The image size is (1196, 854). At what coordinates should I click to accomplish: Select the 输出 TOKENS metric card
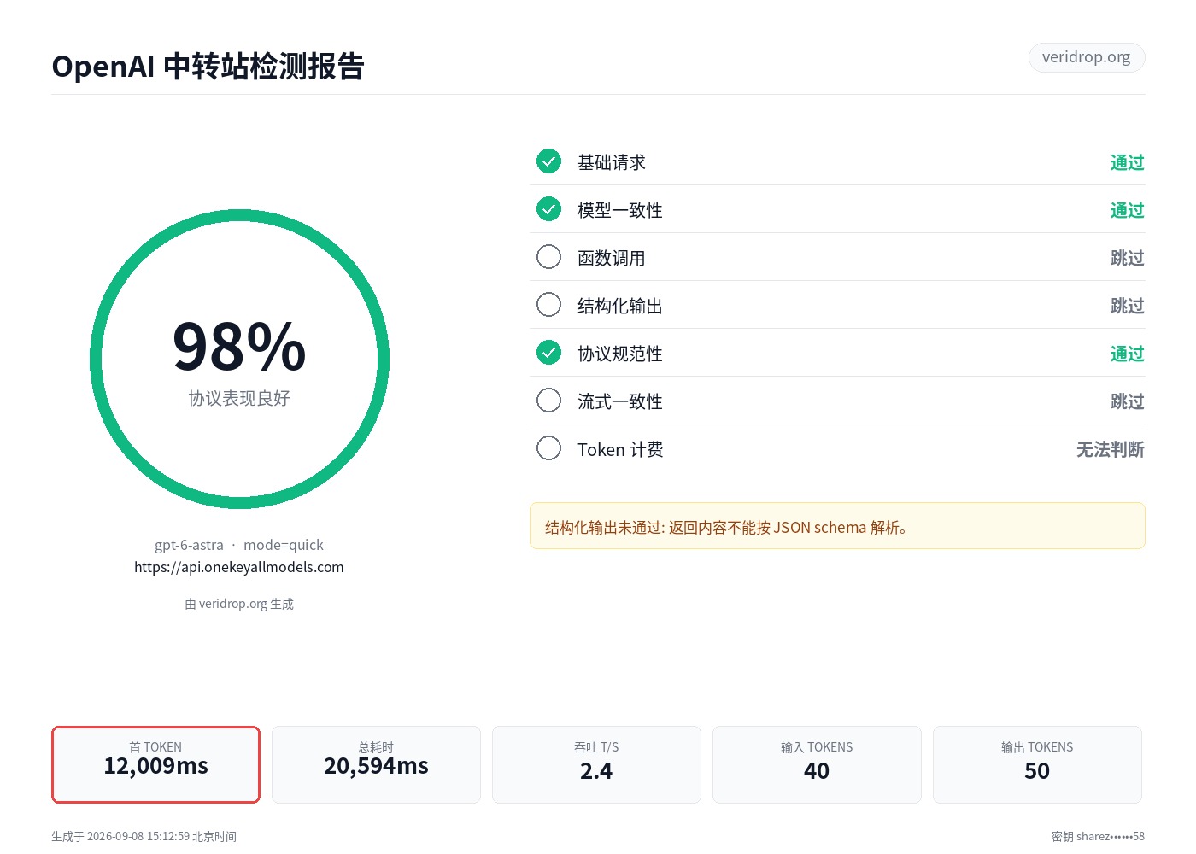(x=1037, y=764)
